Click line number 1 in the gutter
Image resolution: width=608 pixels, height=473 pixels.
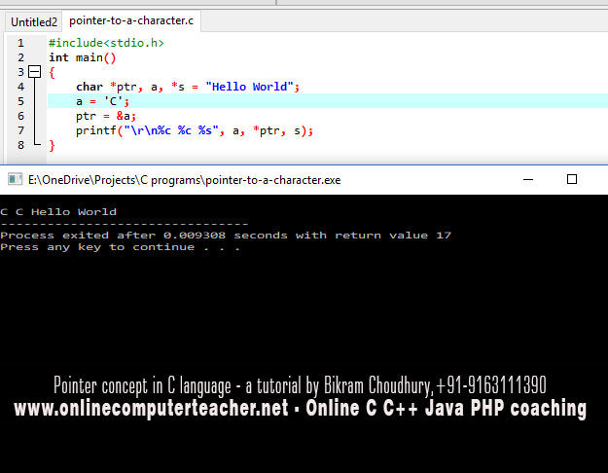point(20,43)
